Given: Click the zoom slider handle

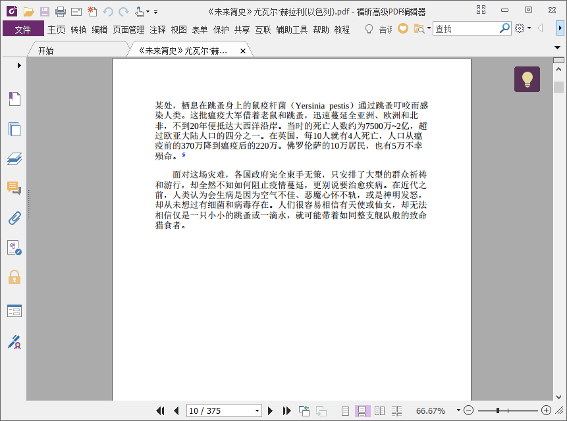Looking at the screenshot, I should [498, 410].
